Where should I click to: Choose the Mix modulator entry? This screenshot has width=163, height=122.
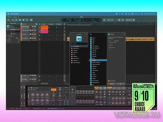(x=98, y=44)
